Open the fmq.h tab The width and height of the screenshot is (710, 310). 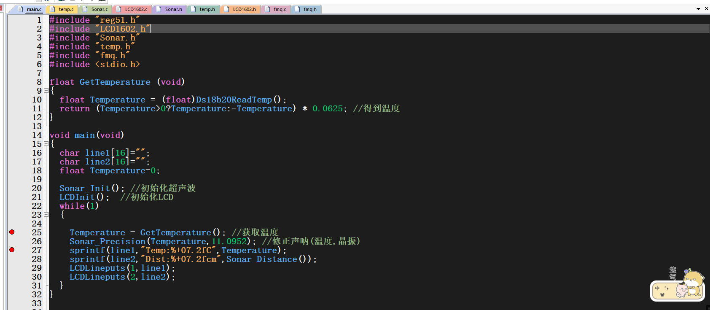click(310, 9)
